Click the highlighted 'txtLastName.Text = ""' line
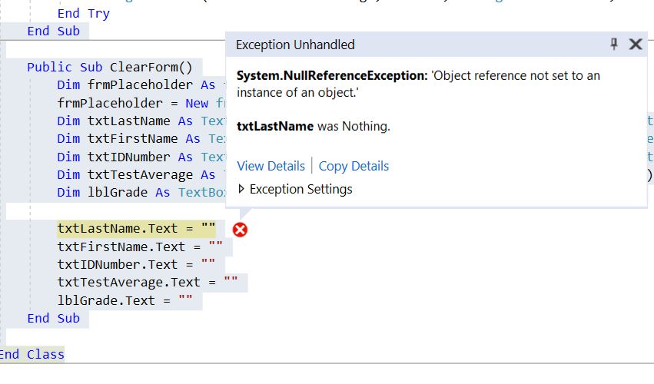 (x=136, y=229)
